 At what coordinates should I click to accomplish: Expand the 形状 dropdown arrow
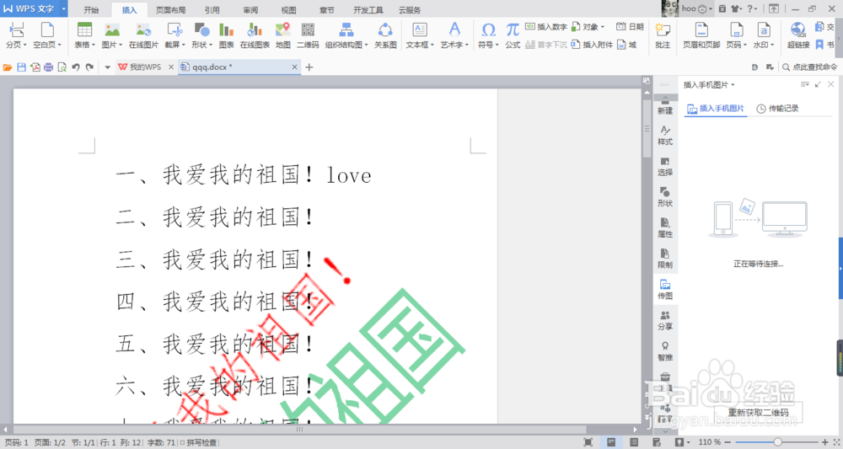[x=211, y=45]
